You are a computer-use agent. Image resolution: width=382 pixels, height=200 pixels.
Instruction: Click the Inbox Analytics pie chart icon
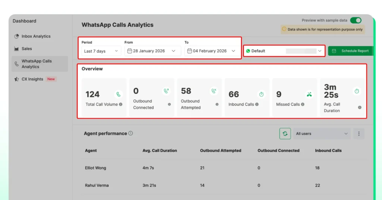tap(16, 36)
